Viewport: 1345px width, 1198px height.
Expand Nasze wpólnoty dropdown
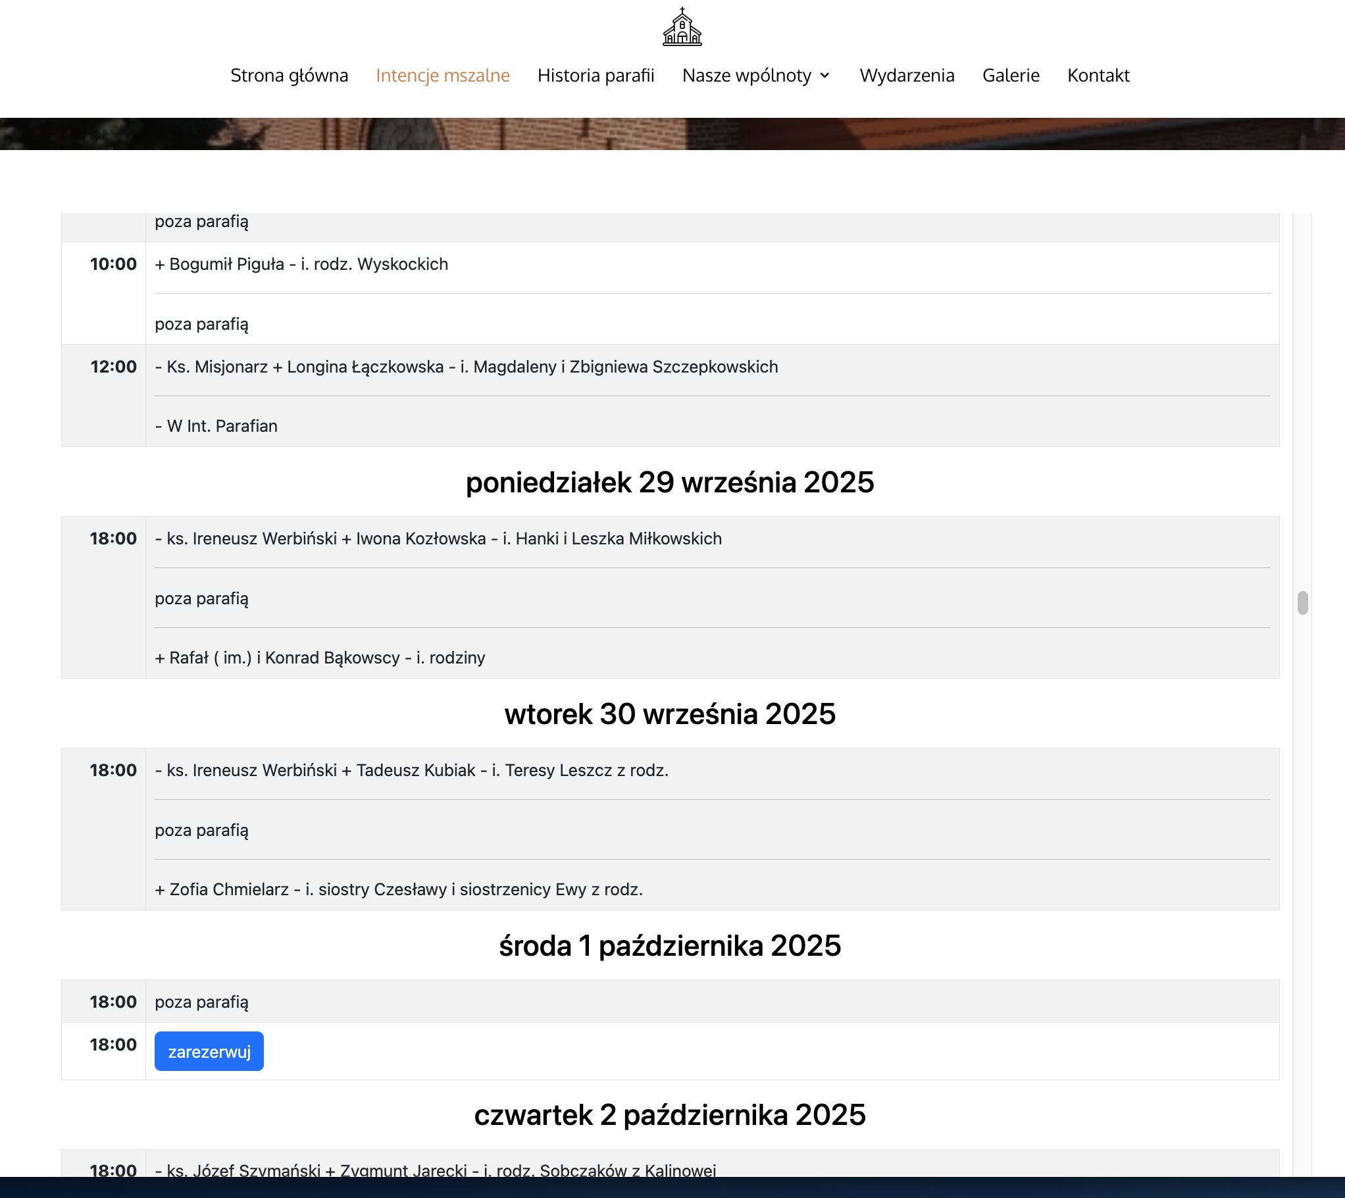(747, 76)
